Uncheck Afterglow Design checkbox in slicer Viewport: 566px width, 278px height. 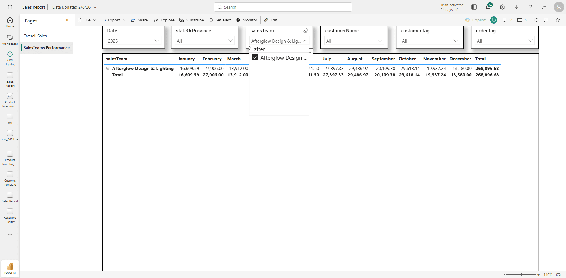click(255, 57)
